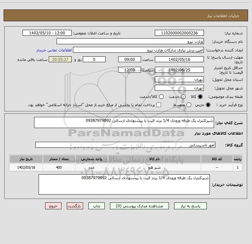Open مشاهده مدارک پیوستی (0) button
Image resolution: width=252 pixels, height=244 pixels.
coord(139,206)
